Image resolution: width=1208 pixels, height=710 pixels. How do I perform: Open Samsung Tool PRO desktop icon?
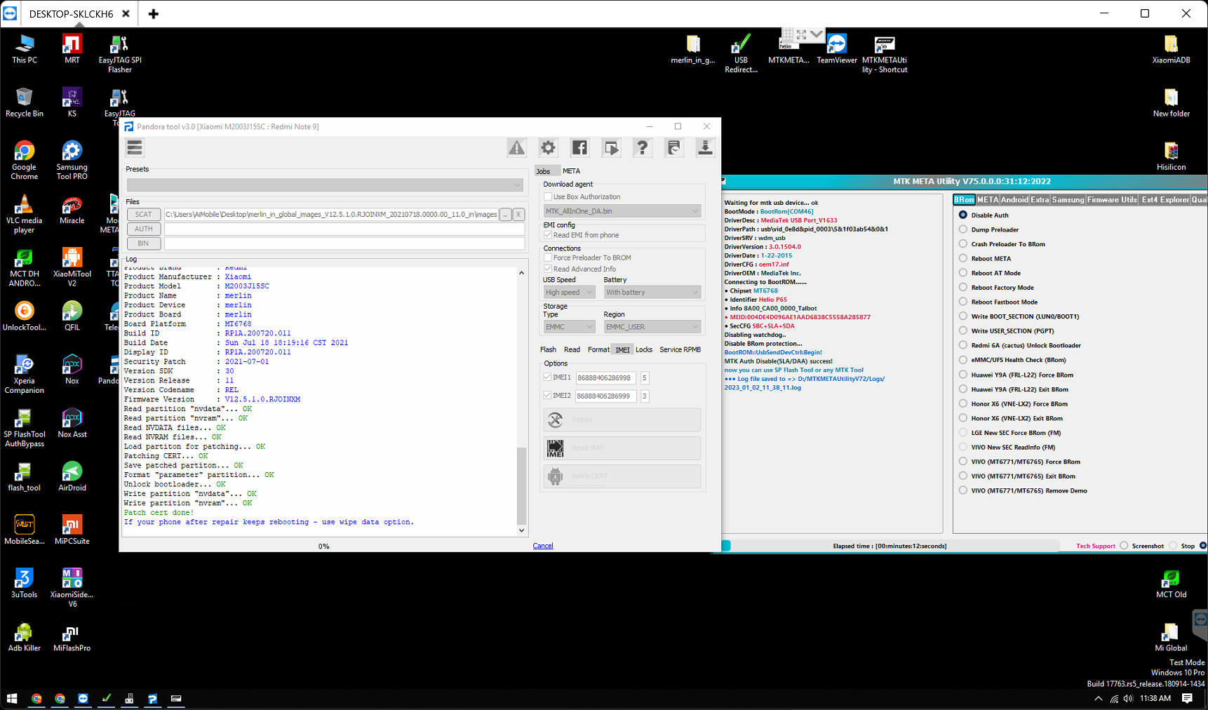(x=72, y=160)
